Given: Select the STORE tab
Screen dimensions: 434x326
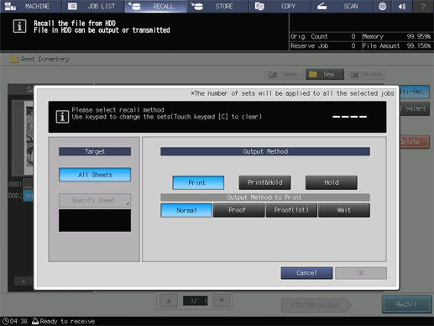Looking at the screenshot, I should (217, 6).
